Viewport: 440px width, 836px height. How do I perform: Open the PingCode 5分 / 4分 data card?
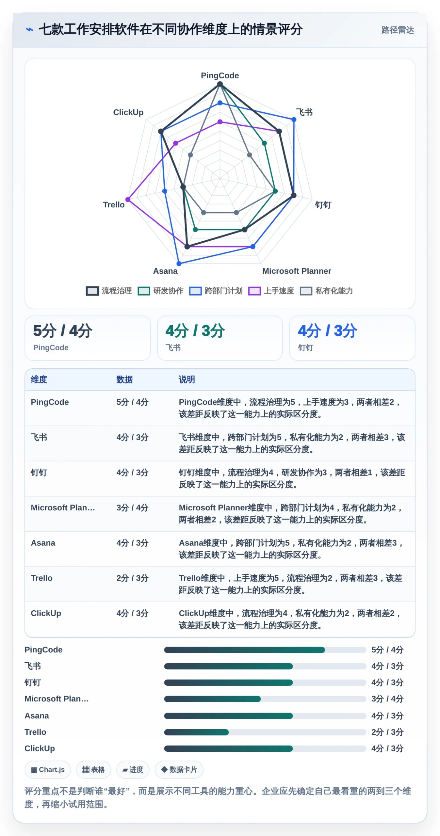click(88, 338)
